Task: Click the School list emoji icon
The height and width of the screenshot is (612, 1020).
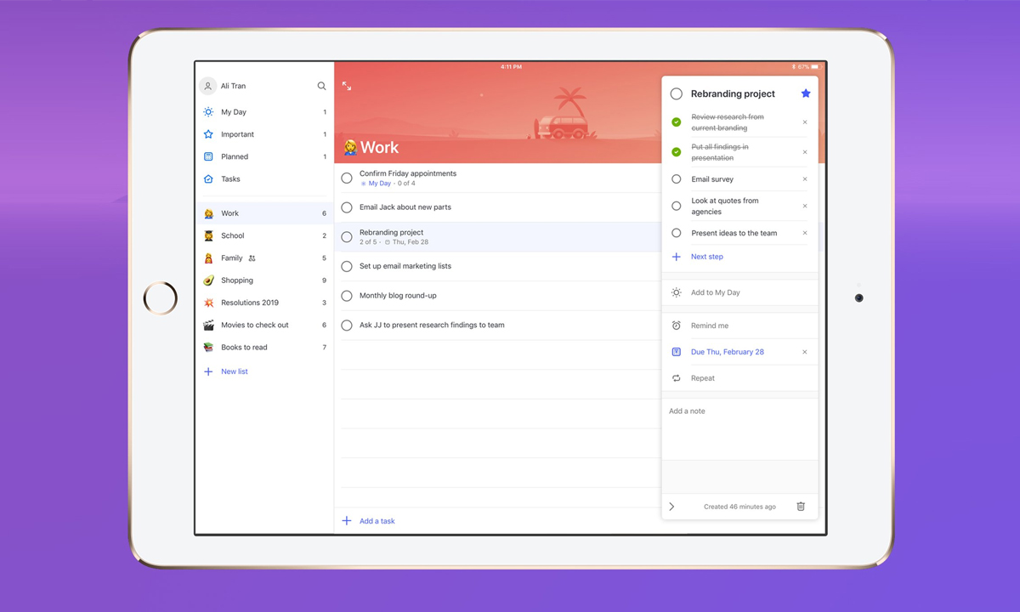Action: (208, 235)
